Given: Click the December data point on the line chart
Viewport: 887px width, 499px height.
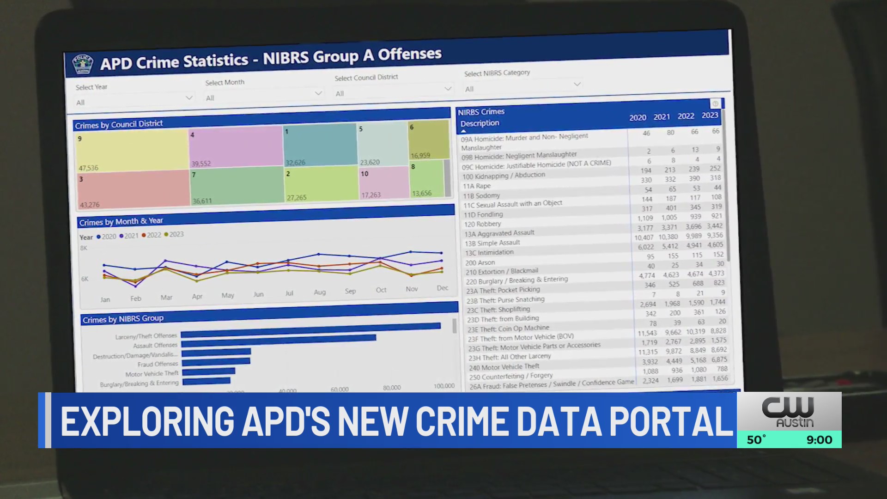Looking at the screenshot, I should pos(441,253).
